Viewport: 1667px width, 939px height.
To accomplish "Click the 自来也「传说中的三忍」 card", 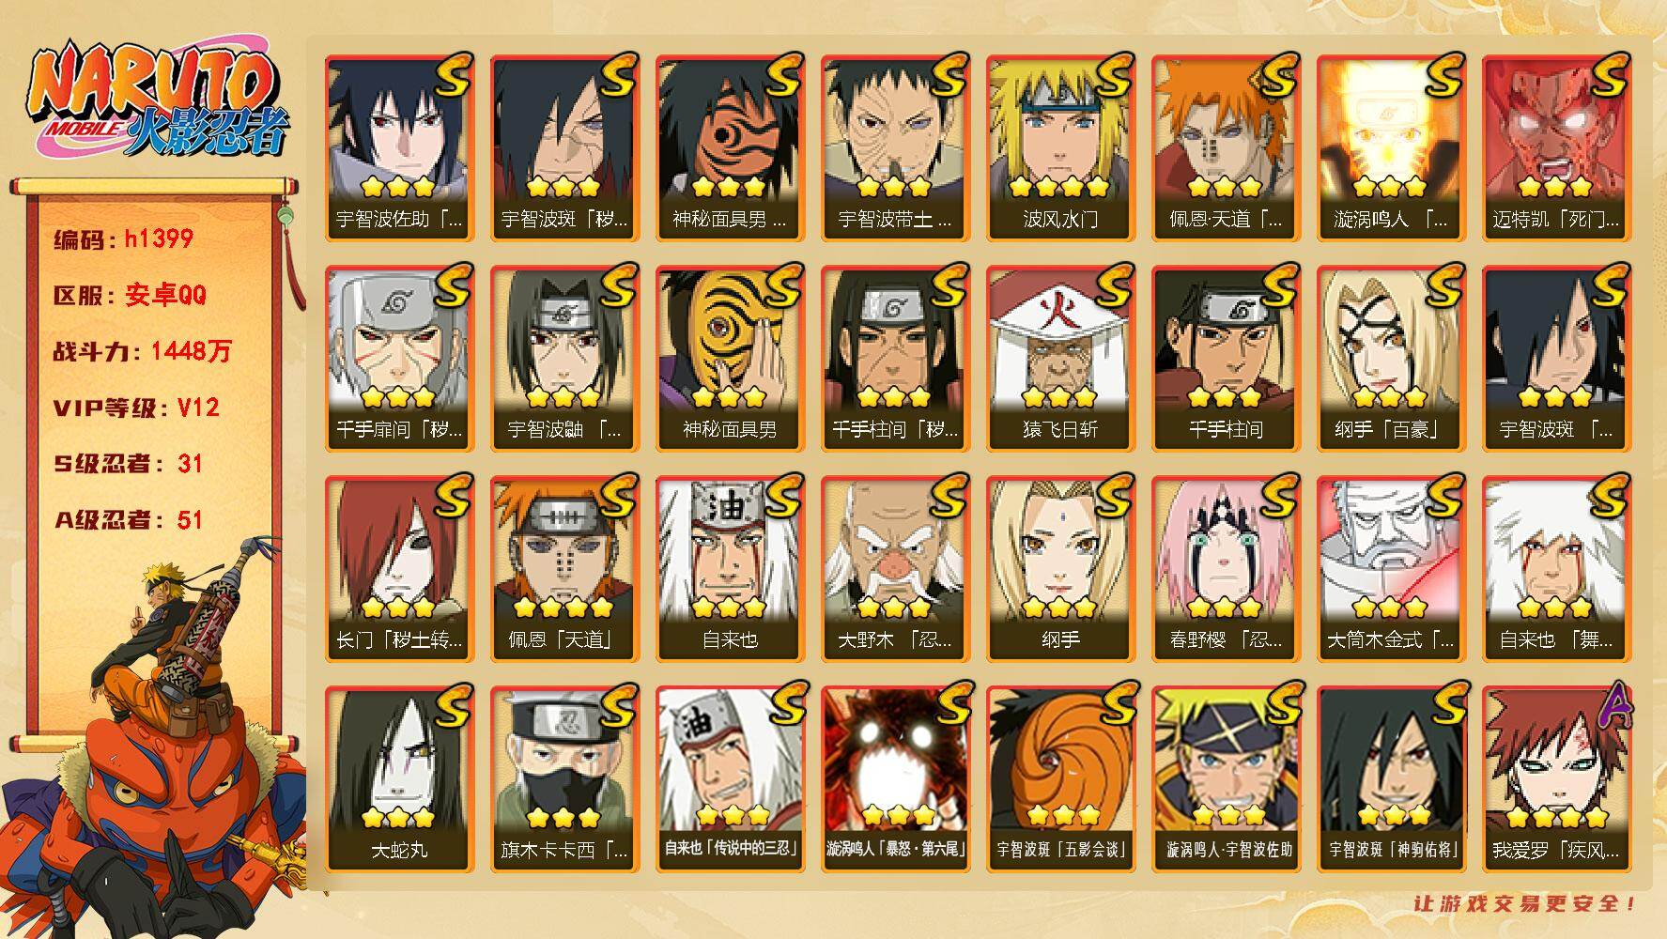I will click(730, 779).
